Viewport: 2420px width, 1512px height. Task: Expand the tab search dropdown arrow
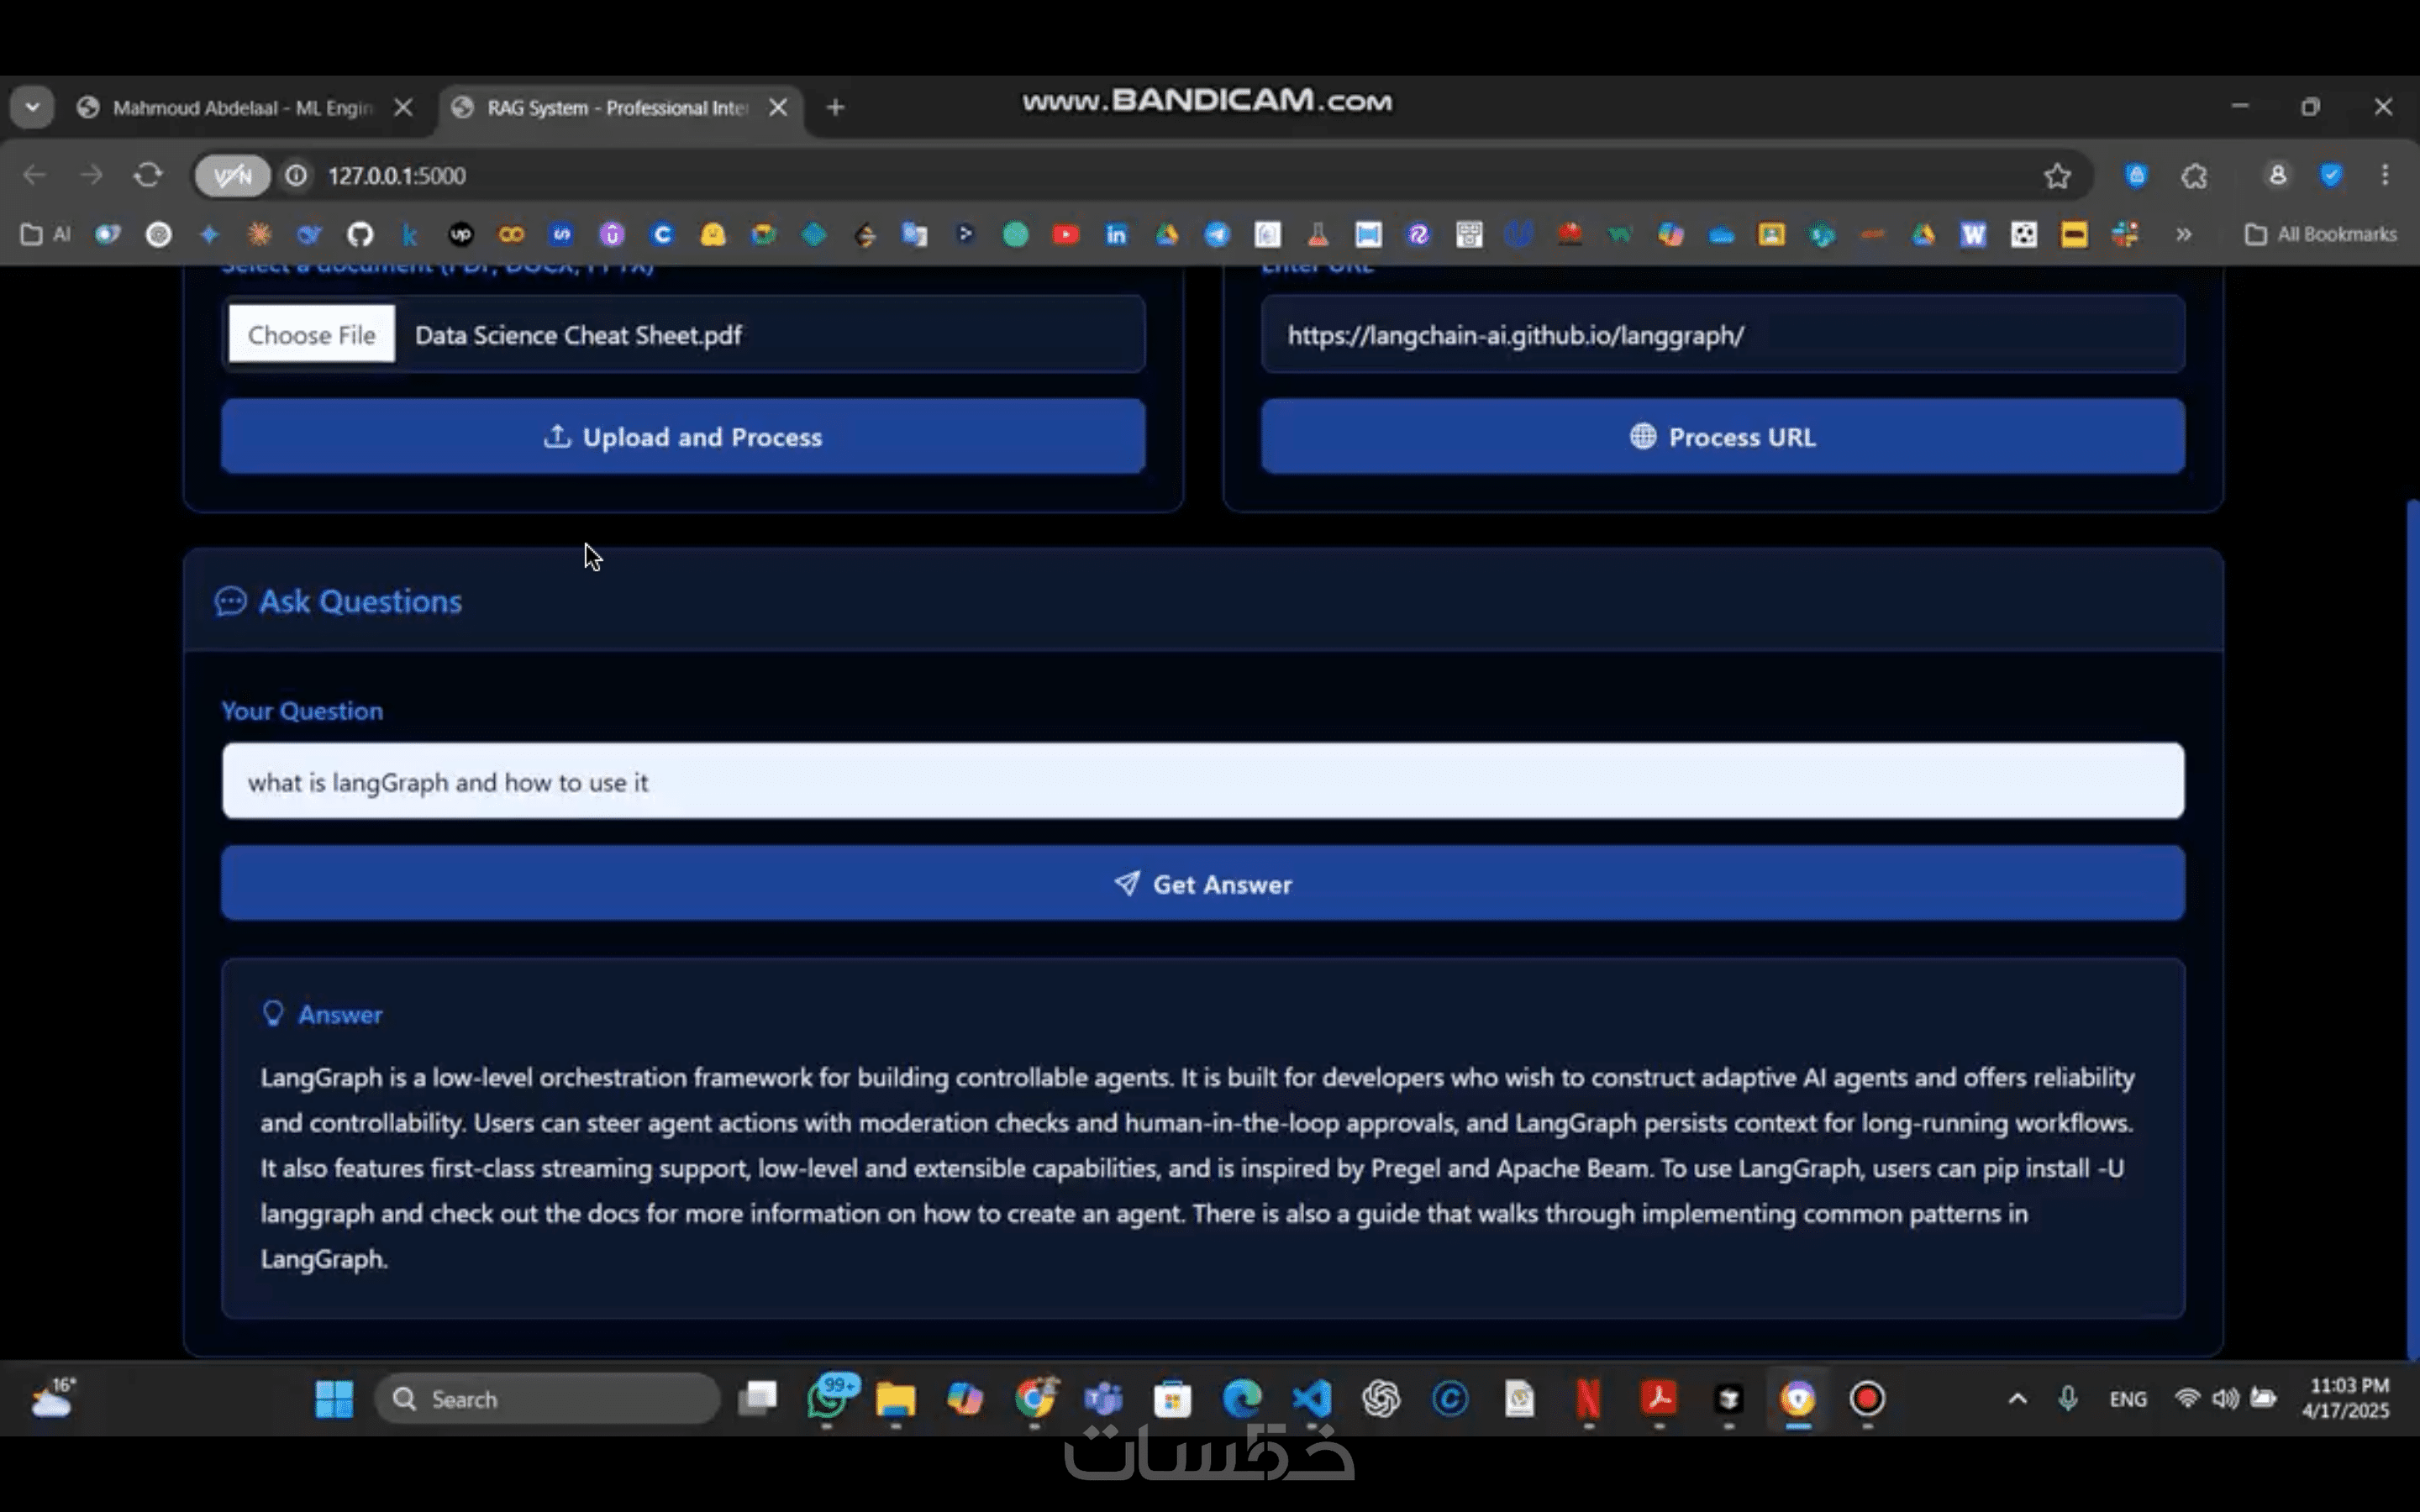(32, 107)
